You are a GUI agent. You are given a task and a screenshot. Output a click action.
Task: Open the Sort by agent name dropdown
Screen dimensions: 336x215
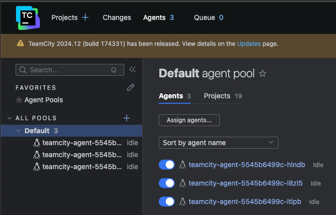coord(219,143)
